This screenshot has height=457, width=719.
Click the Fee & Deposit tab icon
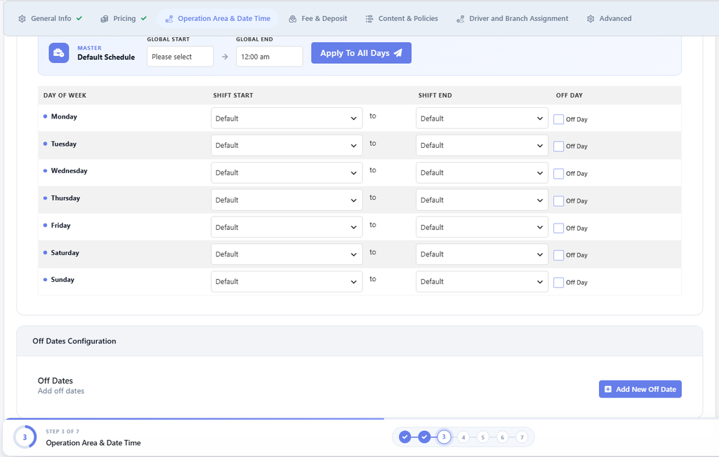[x=293, y=19]
